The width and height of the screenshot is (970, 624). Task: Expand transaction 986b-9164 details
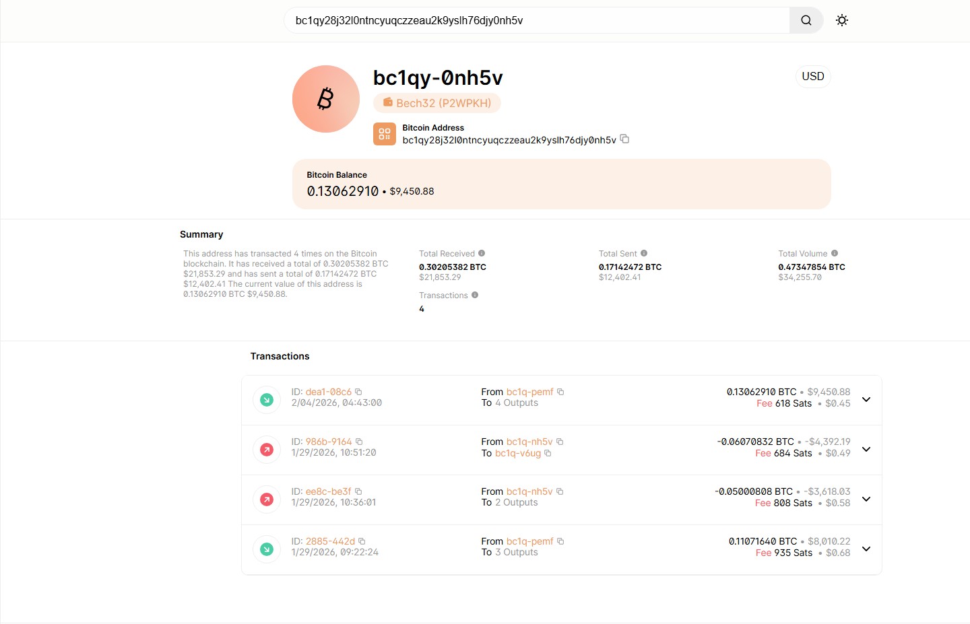coord(866,449)
